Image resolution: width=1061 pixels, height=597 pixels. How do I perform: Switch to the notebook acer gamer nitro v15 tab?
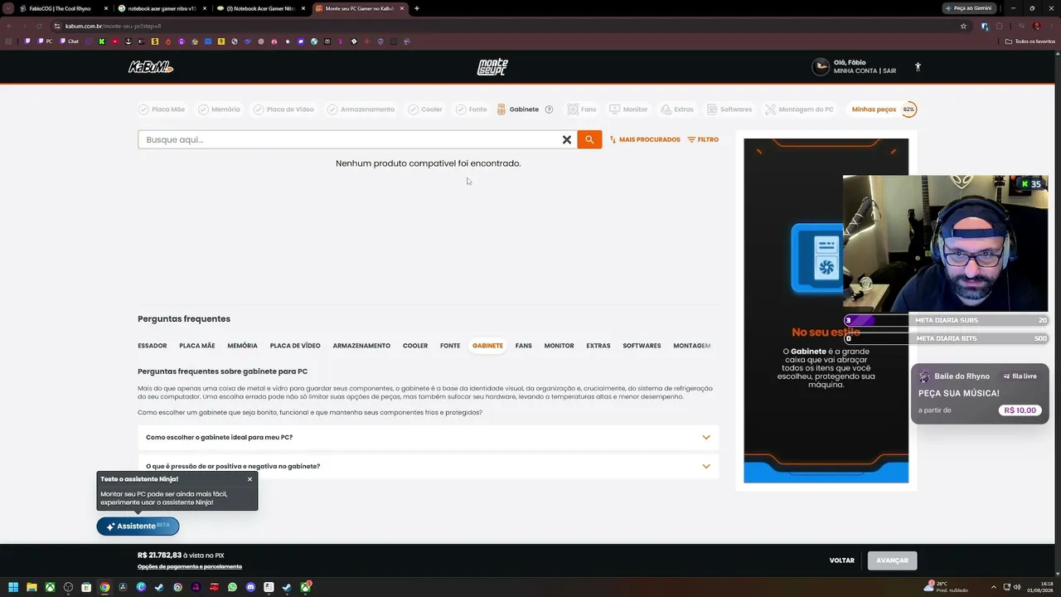click(162, 8)
